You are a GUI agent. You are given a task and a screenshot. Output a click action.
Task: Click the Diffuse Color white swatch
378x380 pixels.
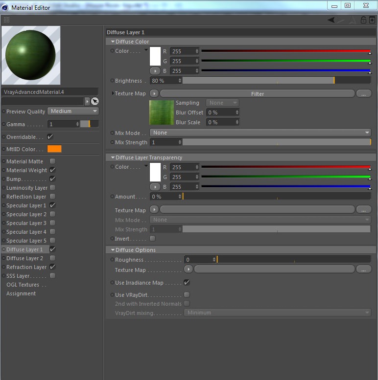coord(155,56)
